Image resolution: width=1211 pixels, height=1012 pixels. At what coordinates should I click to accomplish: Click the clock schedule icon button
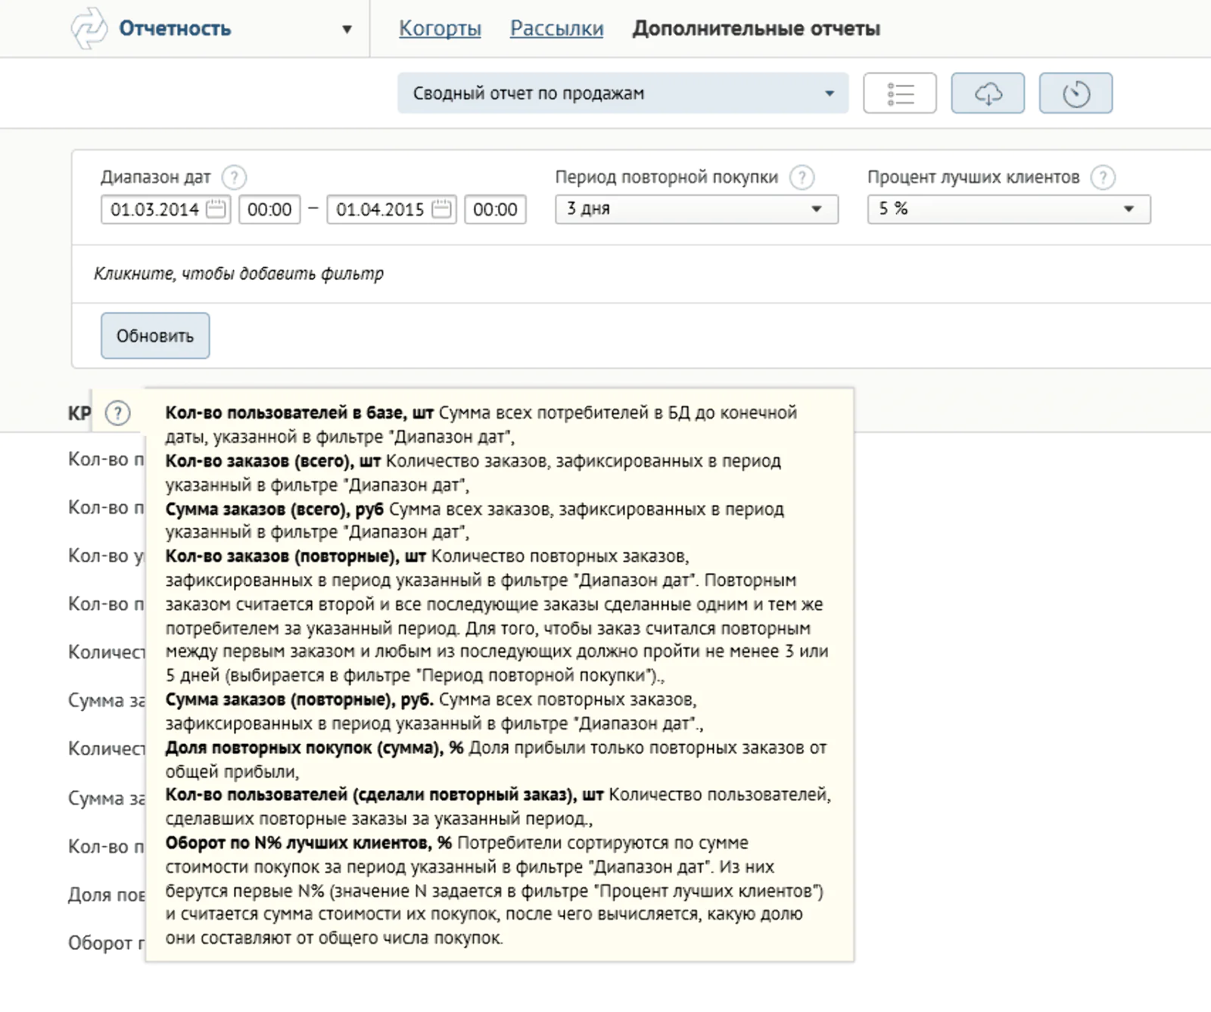[x=1076, y=93]
